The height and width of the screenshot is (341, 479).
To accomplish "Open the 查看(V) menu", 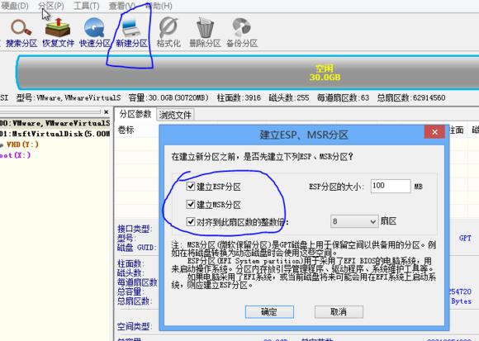I will 122,6.
